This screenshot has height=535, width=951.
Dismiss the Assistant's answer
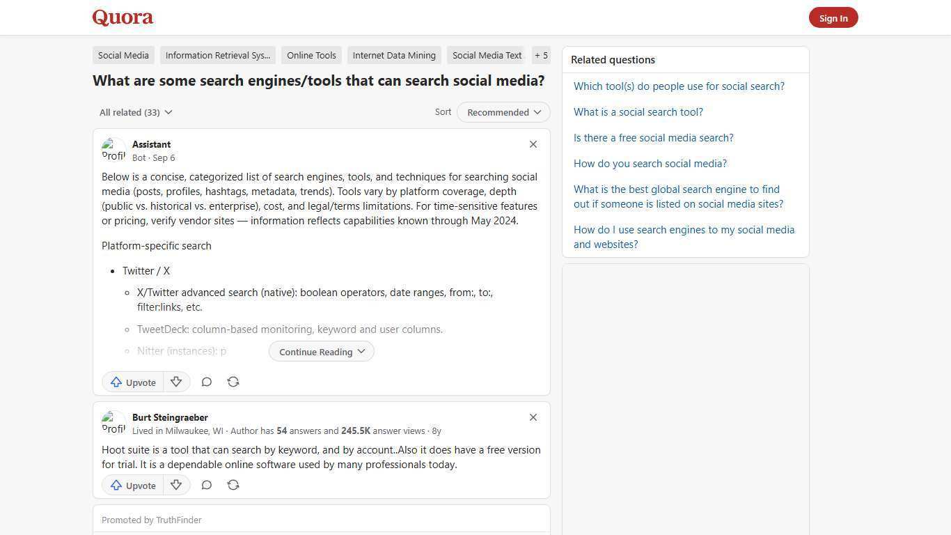click(533, 144)
